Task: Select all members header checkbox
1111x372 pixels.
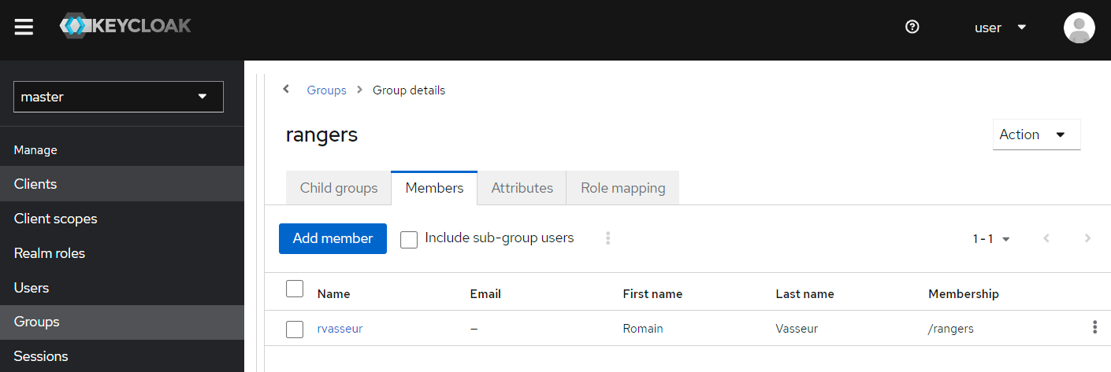Action: coord(295,289)
